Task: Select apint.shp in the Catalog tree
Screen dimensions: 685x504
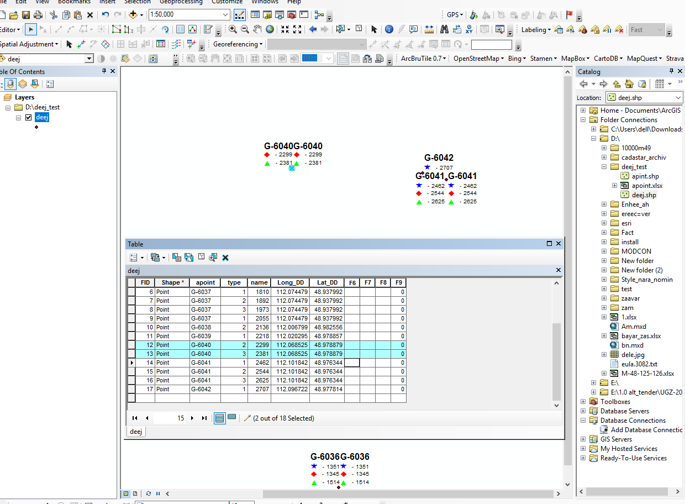Action: tap(645, 176)
